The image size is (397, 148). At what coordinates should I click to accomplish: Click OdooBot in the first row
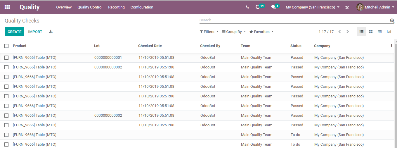(x=208, y=58)
